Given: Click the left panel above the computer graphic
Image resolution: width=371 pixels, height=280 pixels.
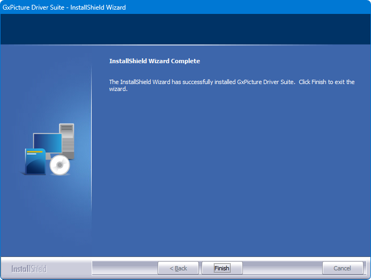Looking at the screenshot, I should coord(46,86).
